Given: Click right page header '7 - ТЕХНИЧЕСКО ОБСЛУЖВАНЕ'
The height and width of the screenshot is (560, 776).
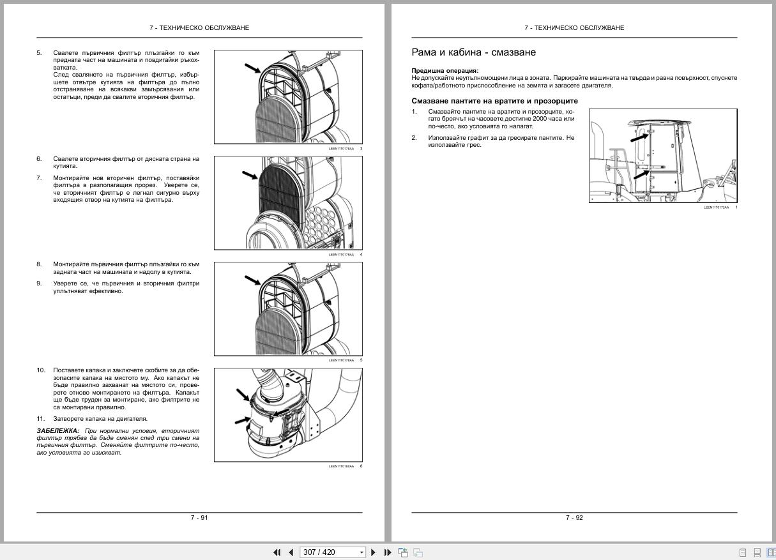Looking at the screenshot, I should (574, 28).
